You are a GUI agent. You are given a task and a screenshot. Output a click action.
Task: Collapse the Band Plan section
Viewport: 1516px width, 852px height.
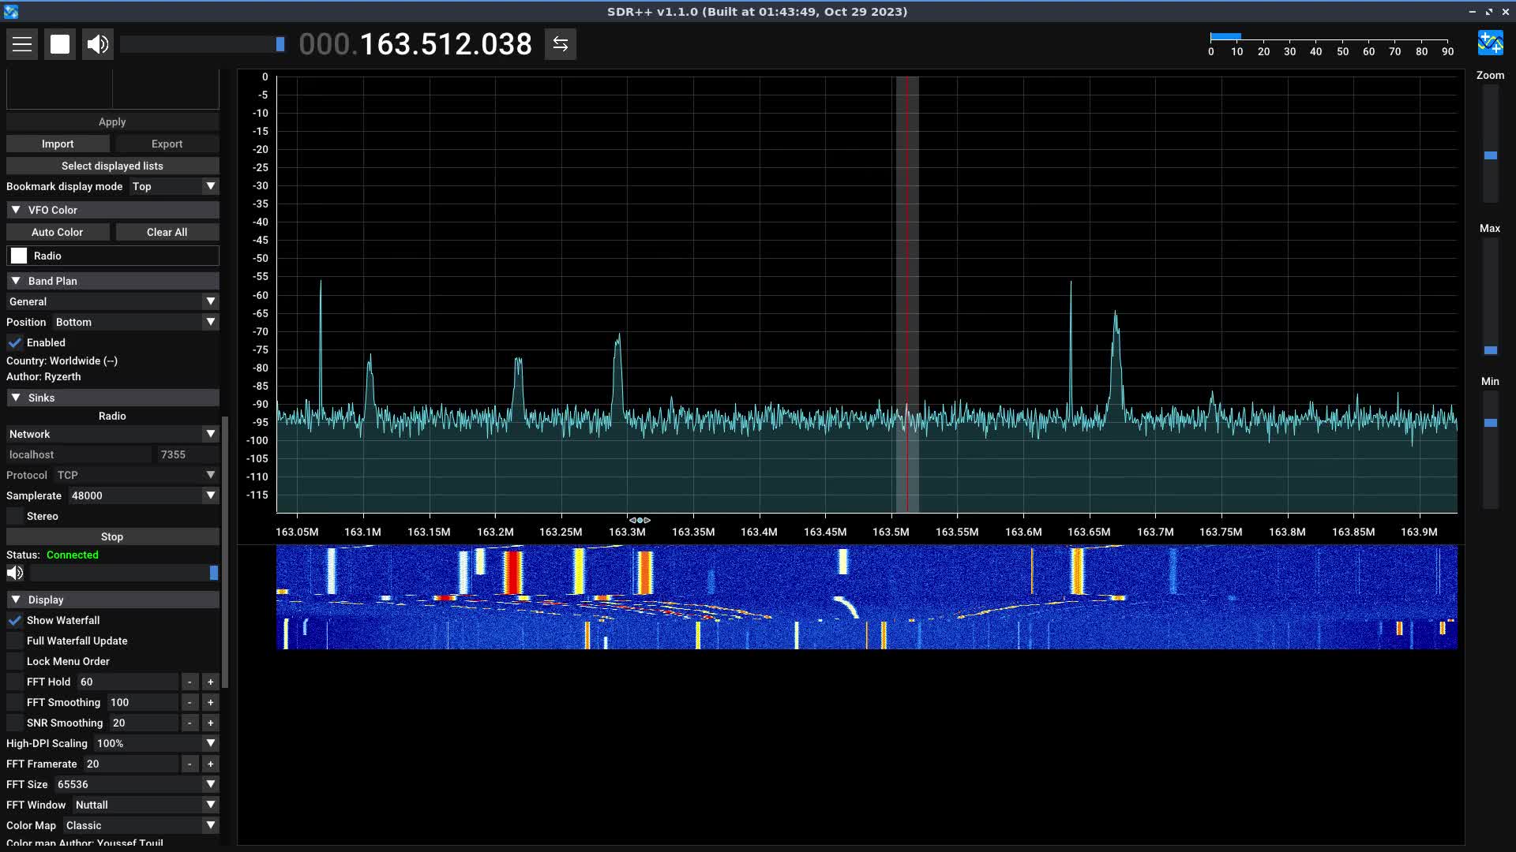pos(14,280)
